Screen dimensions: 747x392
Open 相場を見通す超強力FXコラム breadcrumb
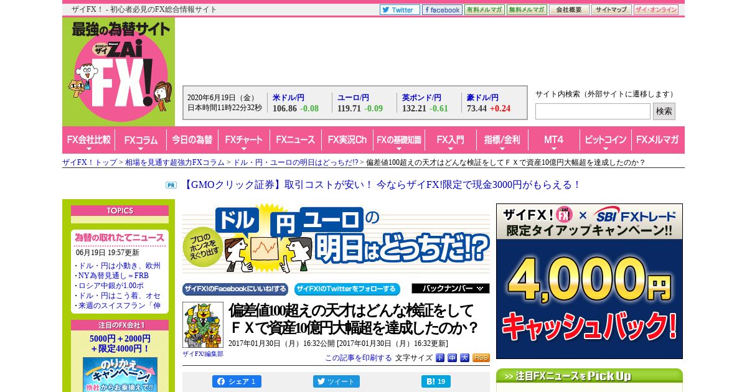click(x=175, y=162)
